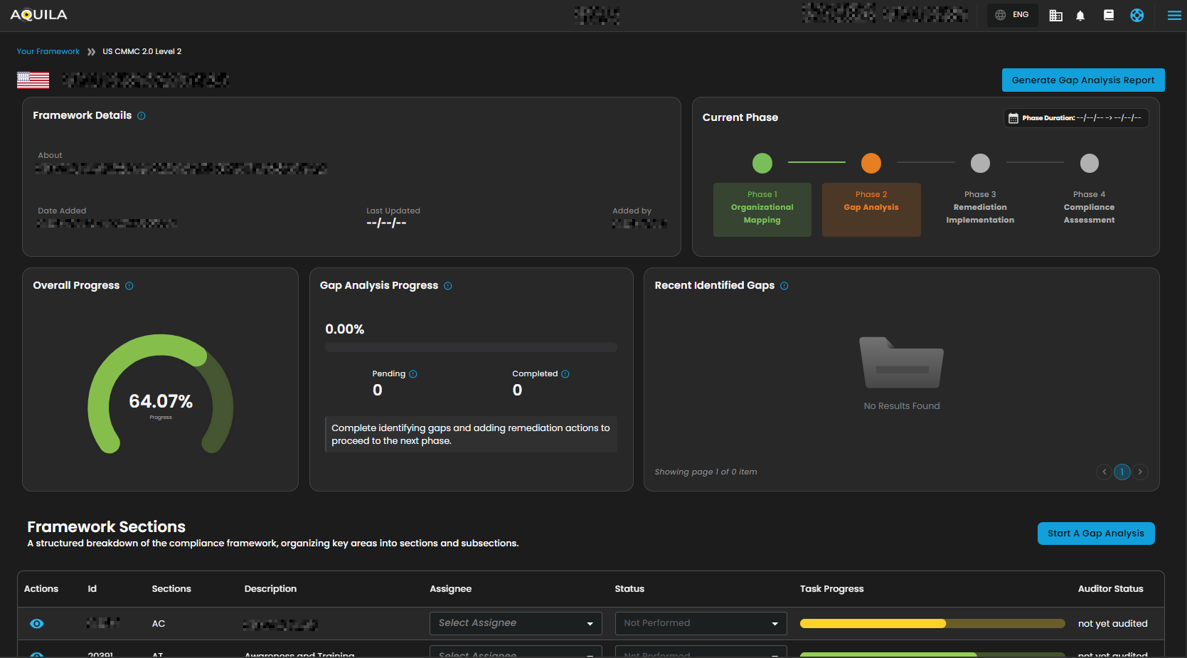Screen dimensions: 1187x658
Task: Select the Phase 2 Gap Analysis step
Action: [871, 209]
